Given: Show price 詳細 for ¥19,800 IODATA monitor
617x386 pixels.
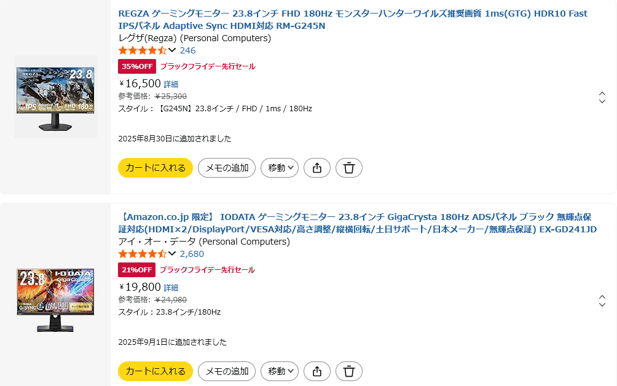Looking at the screenshot, I should pos(171,288).
